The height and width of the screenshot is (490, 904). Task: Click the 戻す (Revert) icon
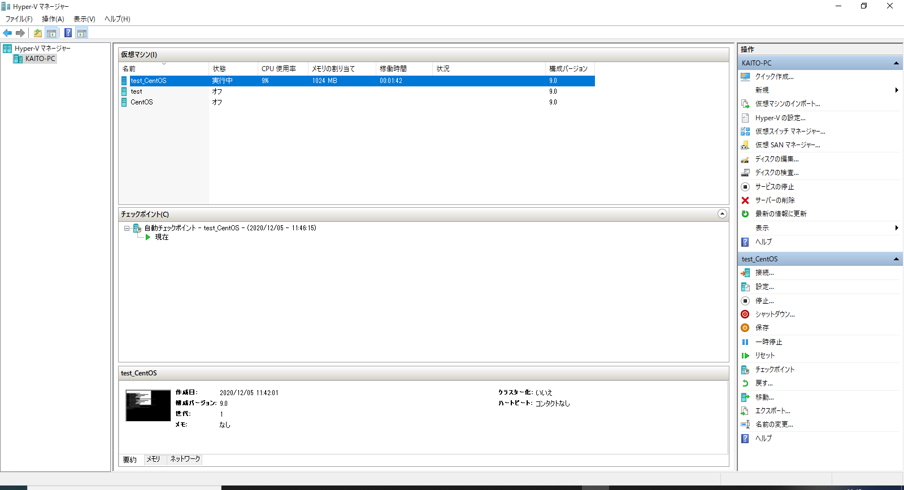745,383
